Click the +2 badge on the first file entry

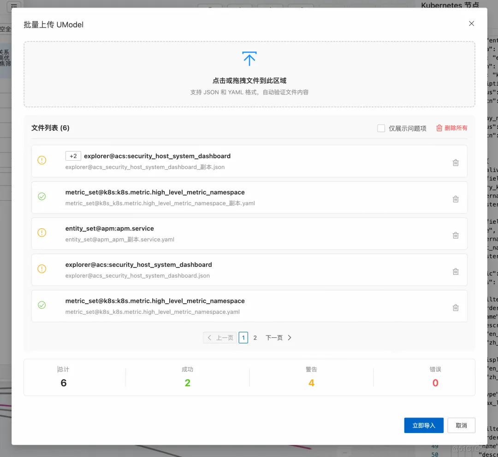tap(73, 156)
